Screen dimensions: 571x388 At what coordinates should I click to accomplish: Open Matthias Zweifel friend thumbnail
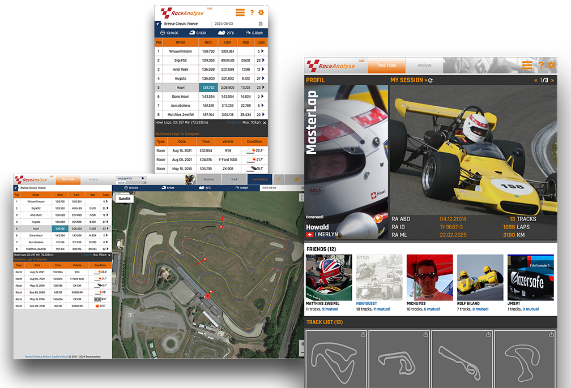click(329, 278)
